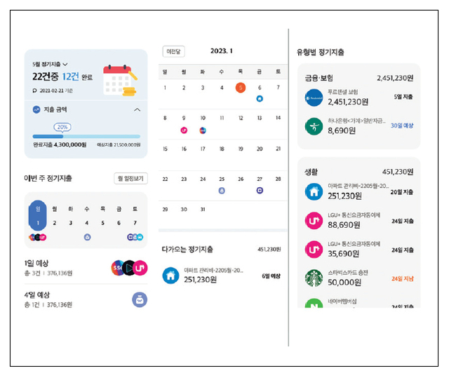Click the 유형별 정기지출 heading
Viewport: 449px width, 373px height.
(321, 52)
